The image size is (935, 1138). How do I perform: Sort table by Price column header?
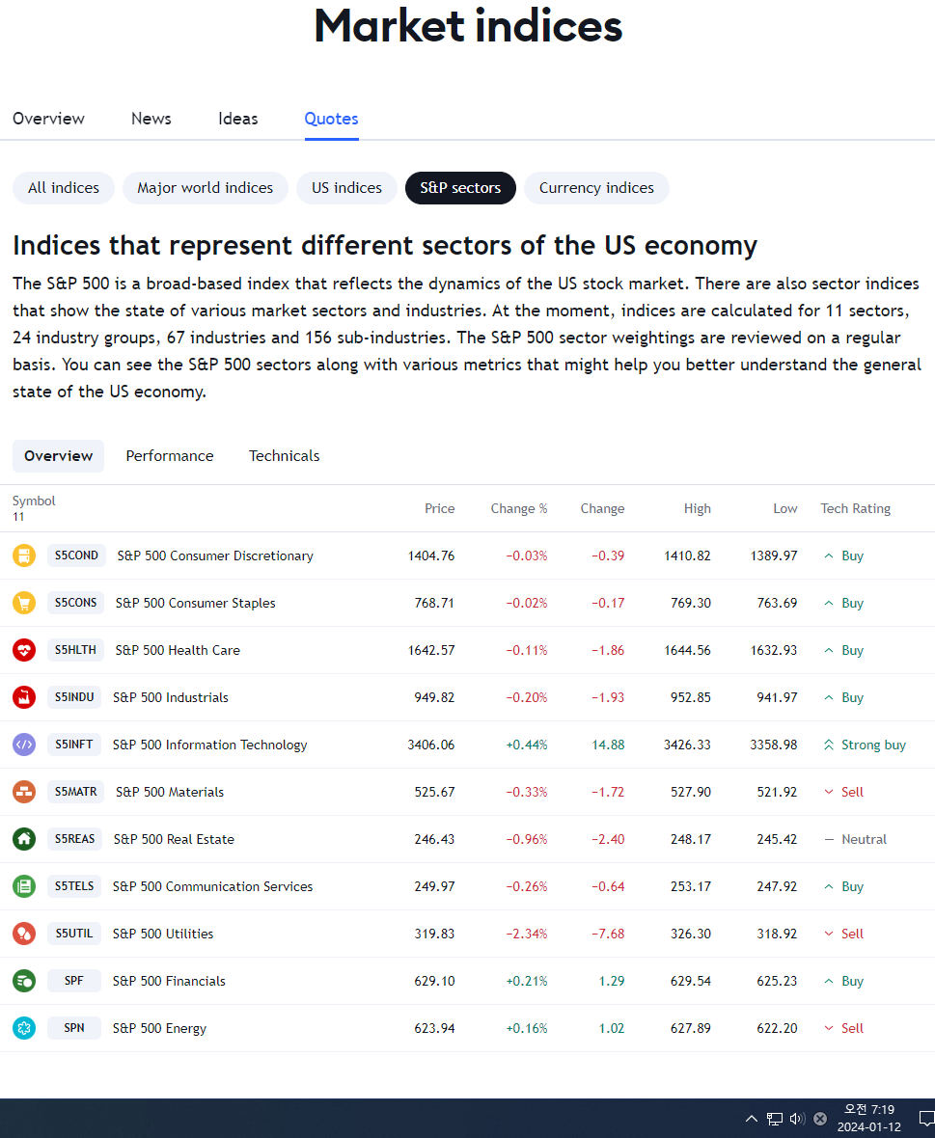[x=439, y=509]
